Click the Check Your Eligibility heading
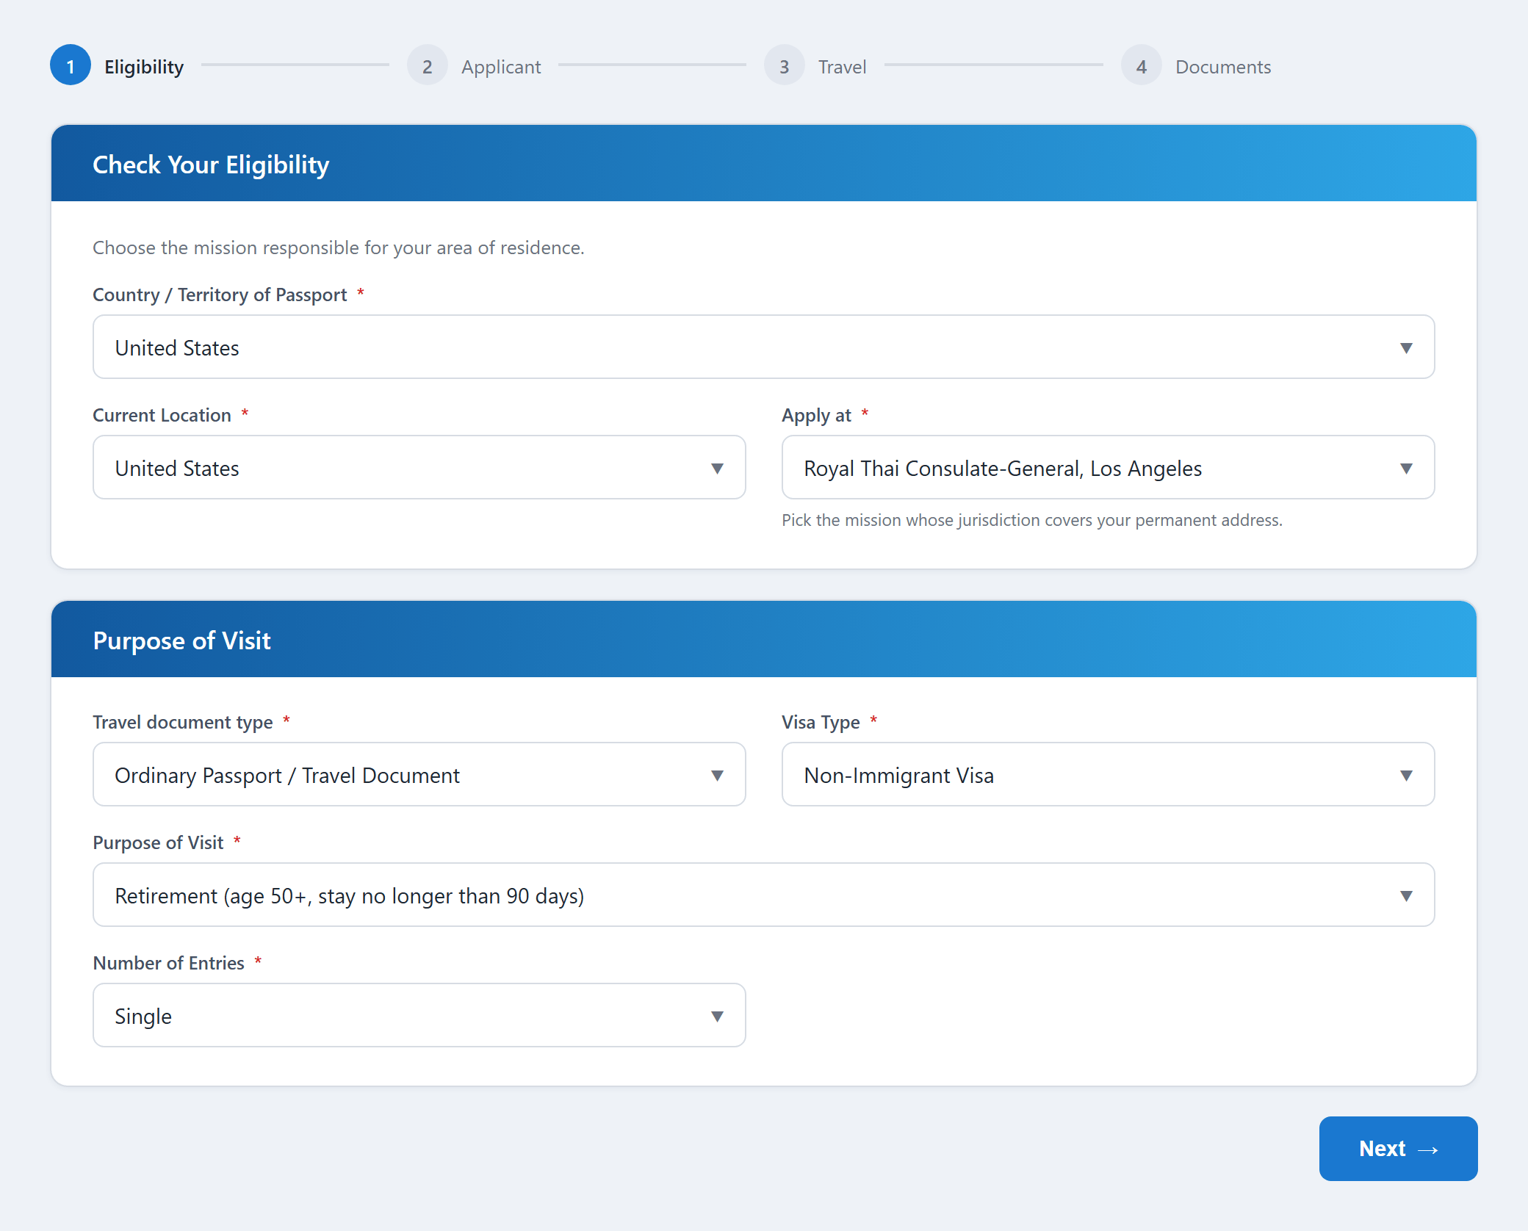 pos(211,165)
